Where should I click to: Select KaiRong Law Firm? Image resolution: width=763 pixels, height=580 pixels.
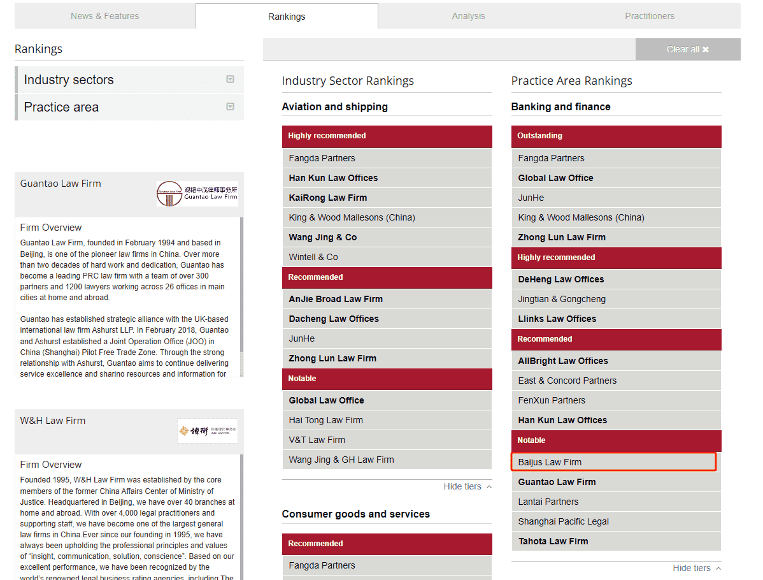[x=387, y=198]
